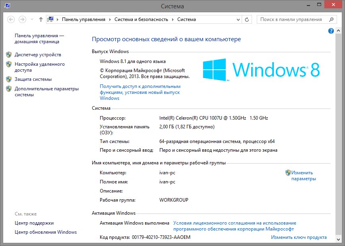
Task: Click shield icon next to Диспетчер устройств
Action: click(9, 55)
